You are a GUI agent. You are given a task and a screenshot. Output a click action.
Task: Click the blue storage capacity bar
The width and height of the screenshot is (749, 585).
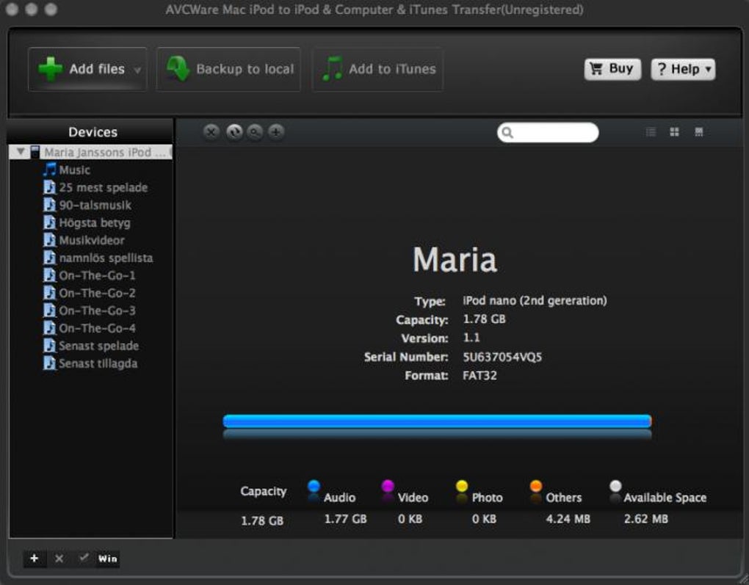pyautogui.click(x=437, y=421)
